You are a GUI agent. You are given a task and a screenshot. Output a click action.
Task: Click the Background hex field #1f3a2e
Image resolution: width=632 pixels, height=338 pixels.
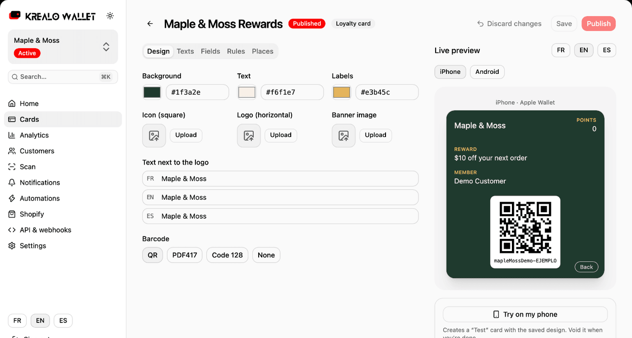click(x=197, y=92)
